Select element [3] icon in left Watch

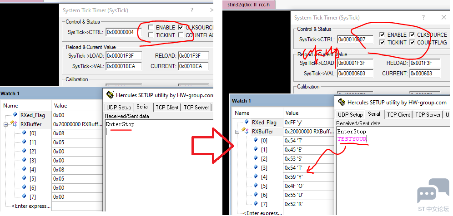[x=24, y=160]
